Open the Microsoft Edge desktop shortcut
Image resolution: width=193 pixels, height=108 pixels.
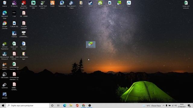click(5, 15)
